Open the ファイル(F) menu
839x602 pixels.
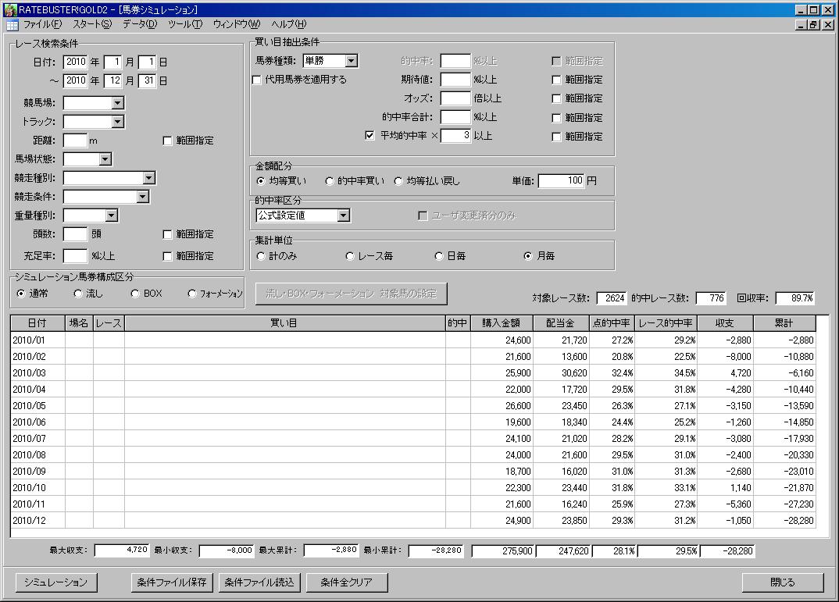pos(42,24)
